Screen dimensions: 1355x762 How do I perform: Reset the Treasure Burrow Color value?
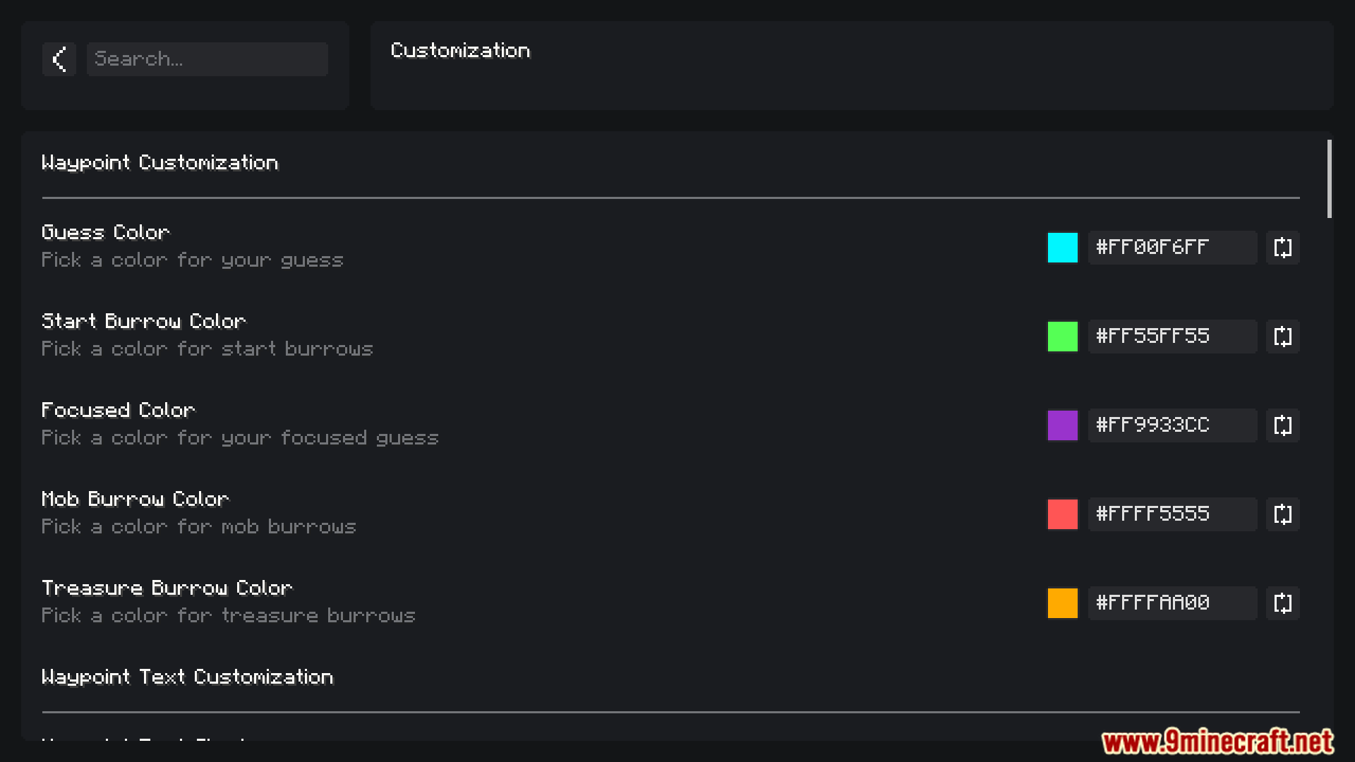point(1282,603)
